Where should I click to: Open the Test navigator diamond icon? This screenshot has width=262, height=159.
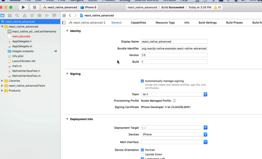coord(32,15)
